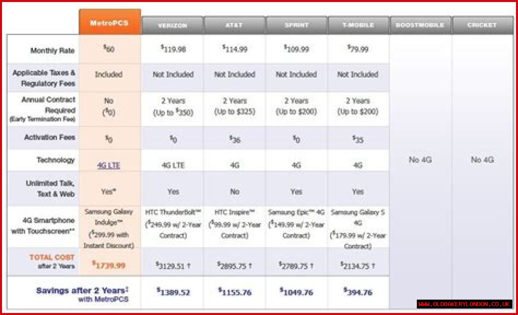Click the HTC ThunderBolt phone cell
The image size is (518, 315).
[173, 224]
